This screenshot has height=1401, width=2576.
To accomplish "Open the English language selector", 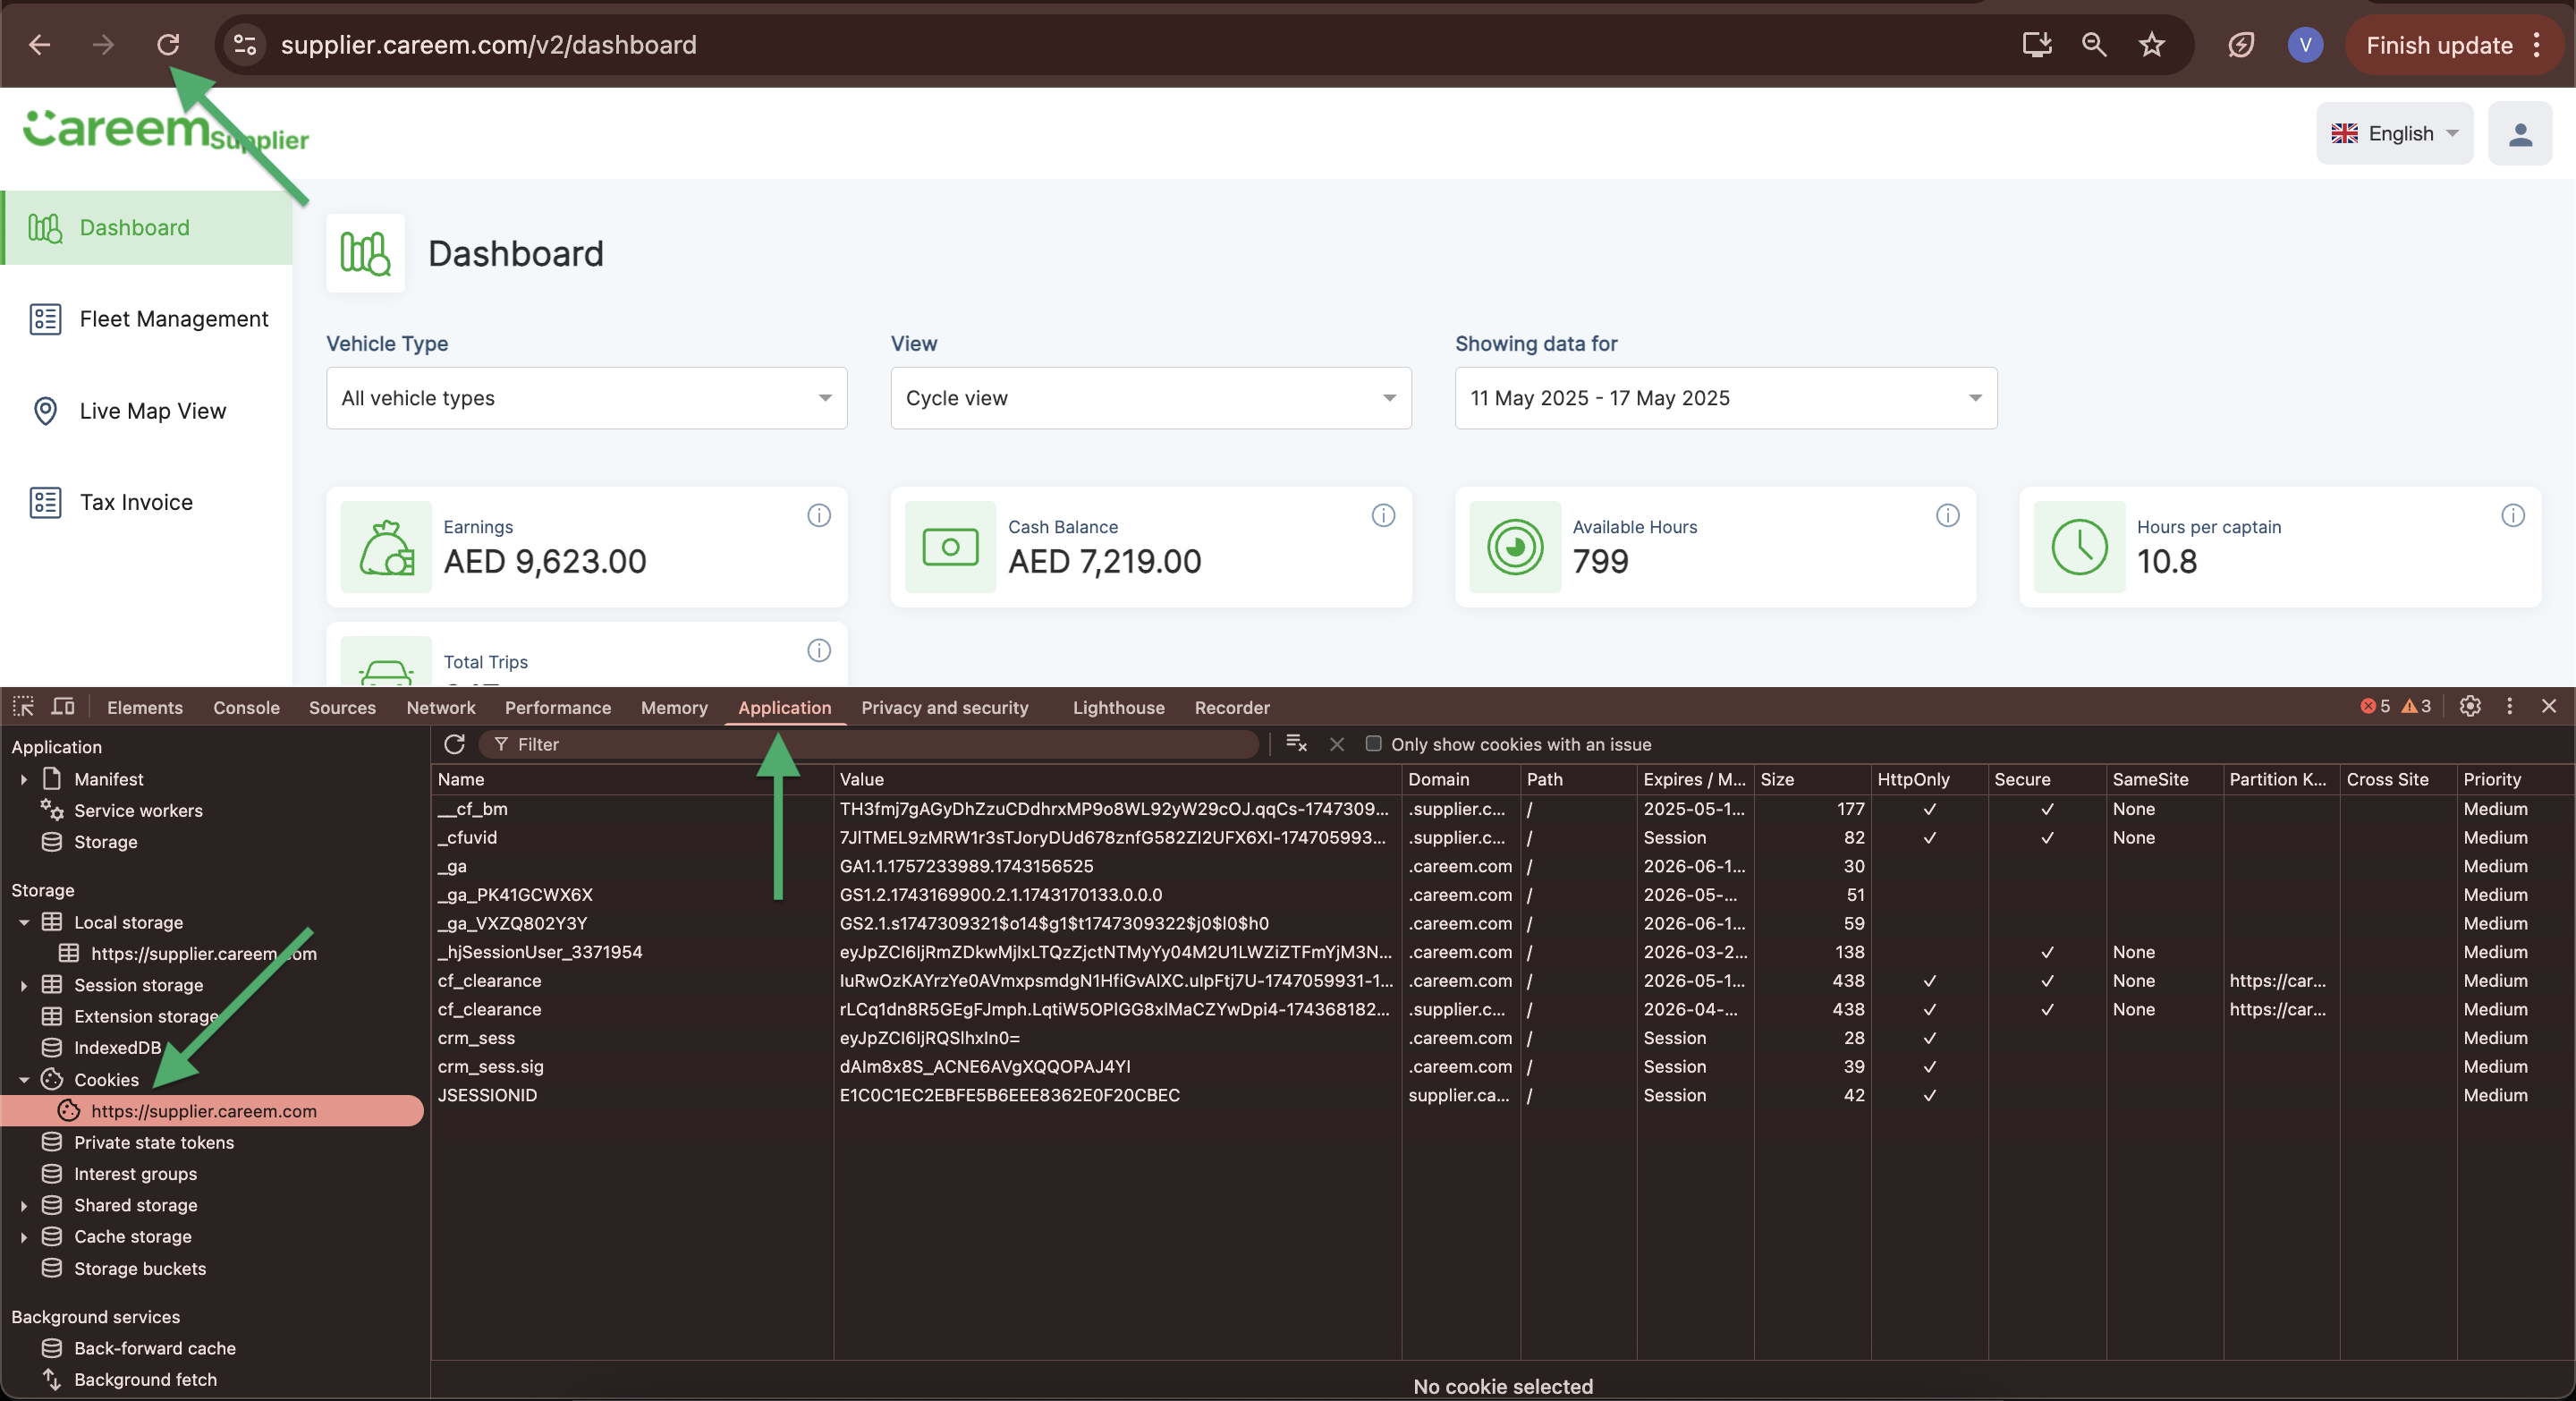I will pyautogui.click(x=2394, y=134).
